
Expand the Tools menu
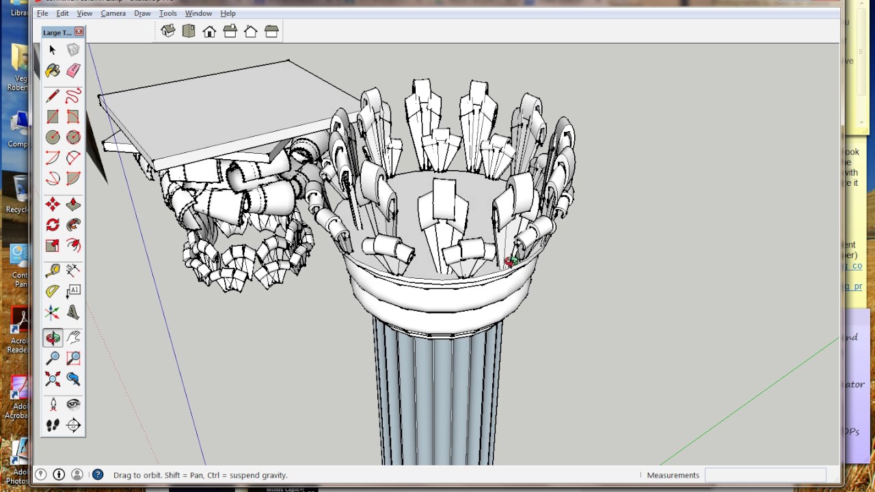click(x=167, y=13)
